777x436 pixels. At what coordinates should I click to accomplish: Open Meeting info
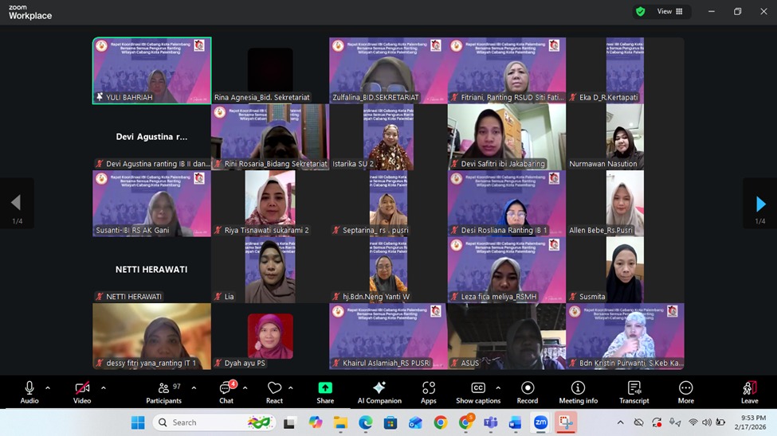coord(579,393)
